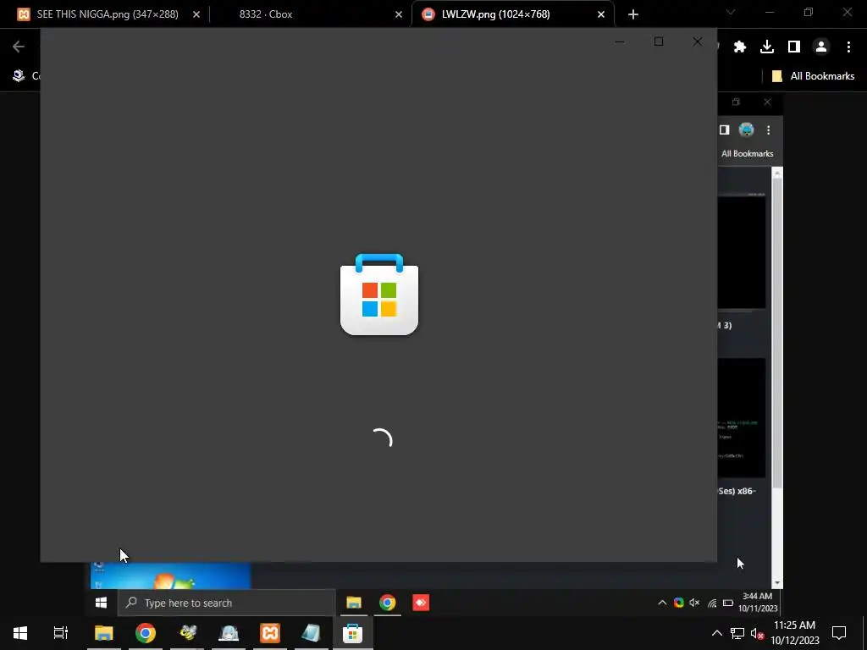Close the 8332 · Cbox tab
This screenshot has height=650, width=867.
(x=399, y=14)
